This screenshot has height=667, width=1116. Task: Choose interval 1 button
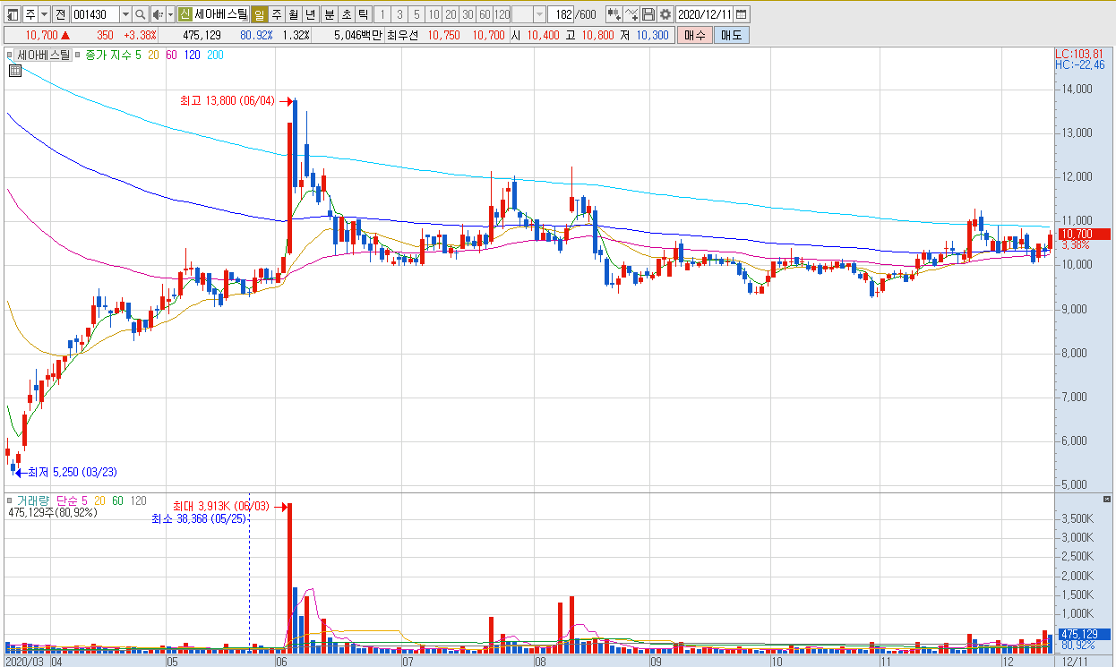tap(382, 14)
